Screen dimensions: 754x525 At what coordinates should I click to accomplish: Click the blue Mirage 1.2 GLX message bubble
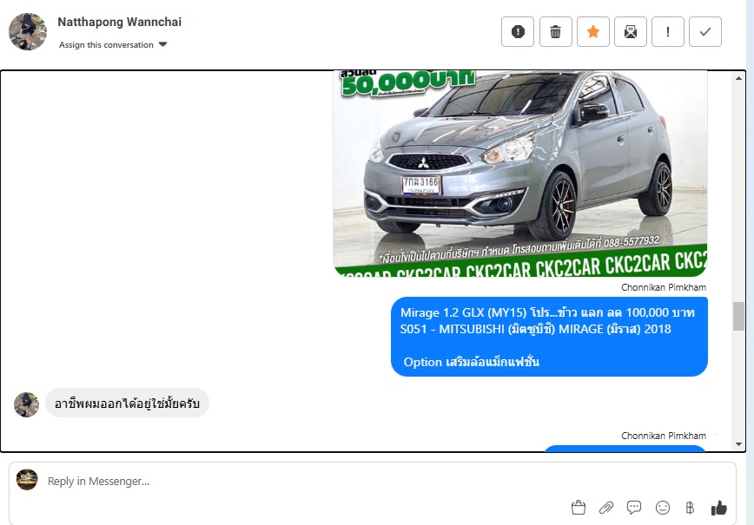pos(549,336)
